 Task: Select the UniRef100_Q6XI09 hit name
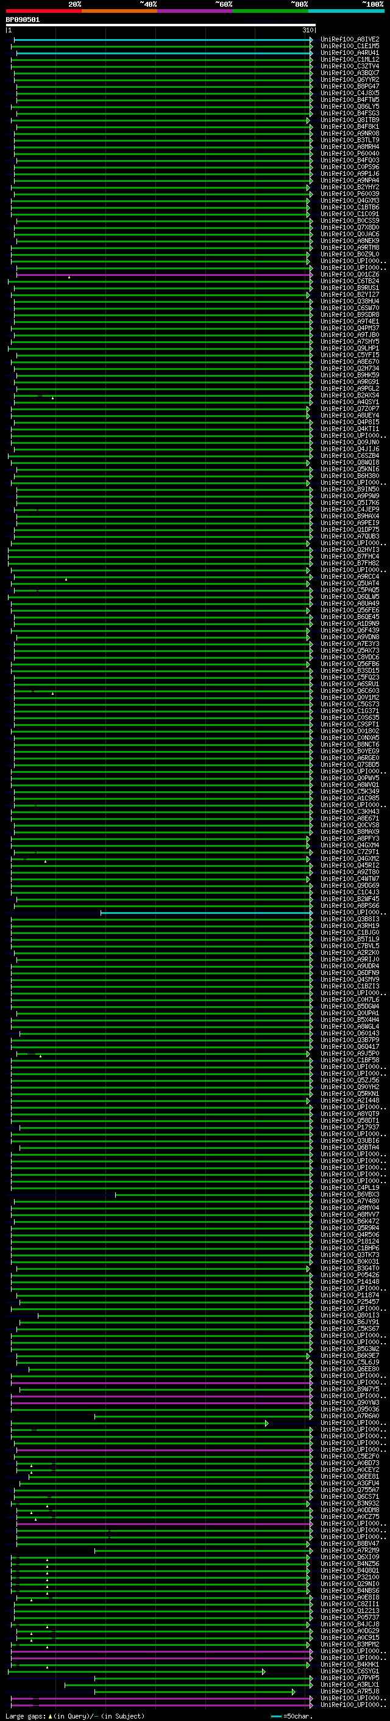pyautogui.click(x=350, y=1557)
